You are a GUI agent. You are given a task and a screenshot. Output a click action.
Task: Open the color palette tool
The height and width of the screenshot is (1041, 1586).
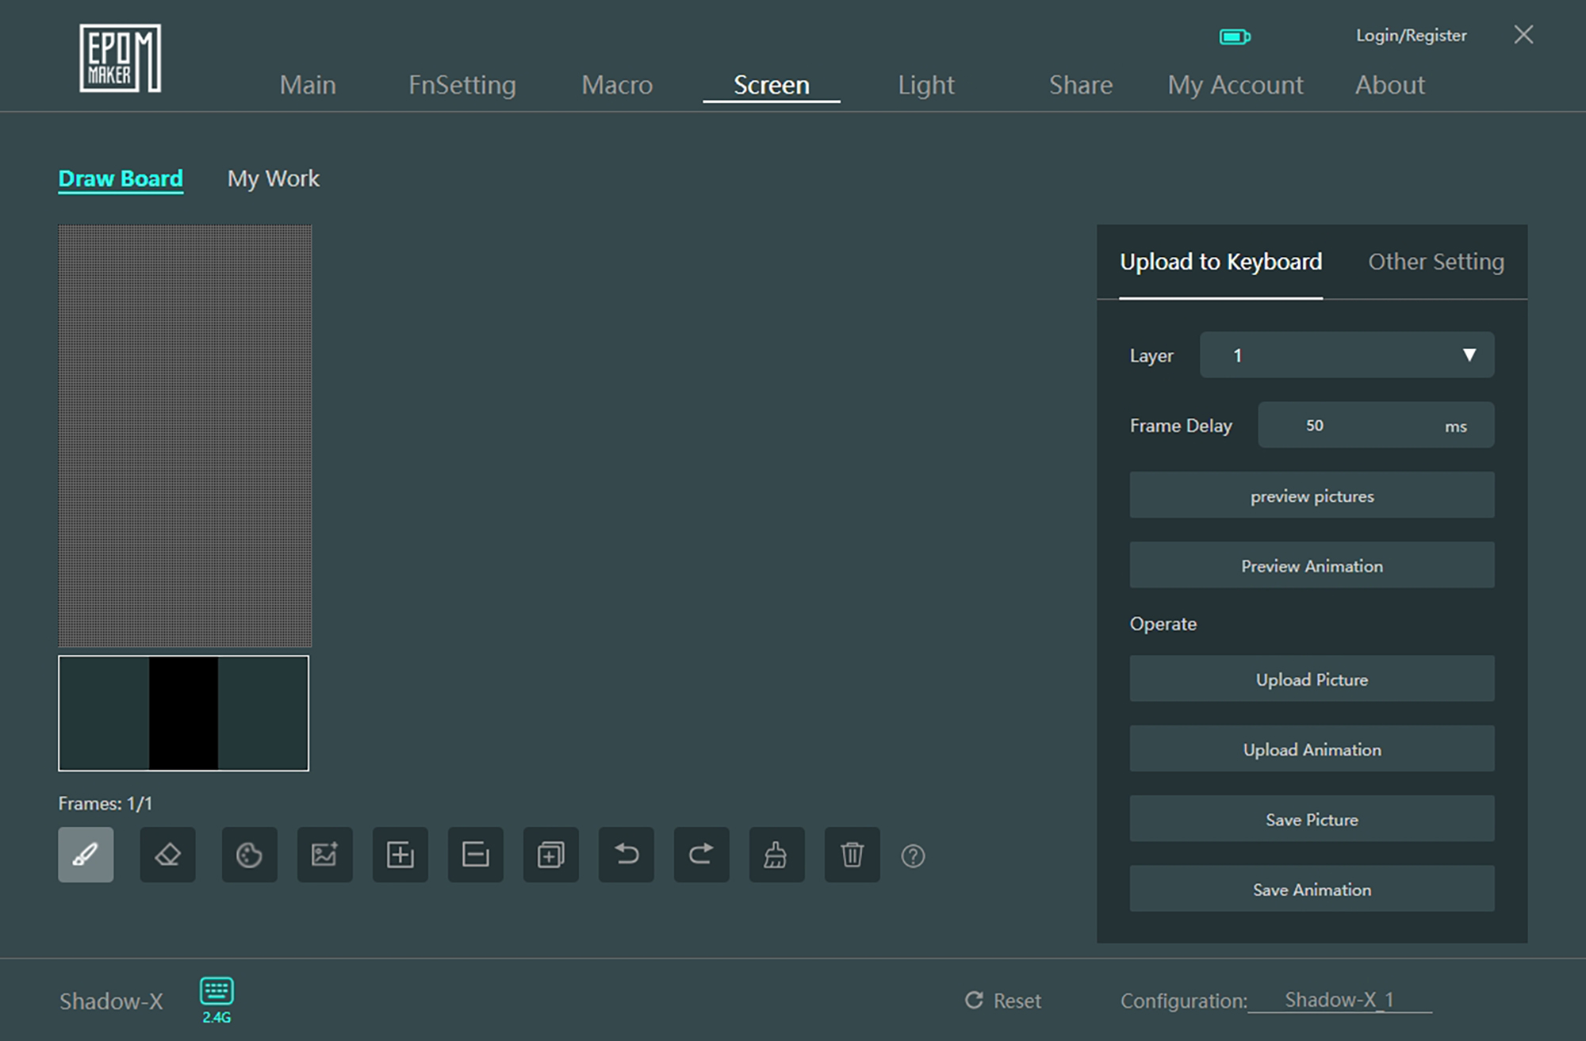(249, 855)
